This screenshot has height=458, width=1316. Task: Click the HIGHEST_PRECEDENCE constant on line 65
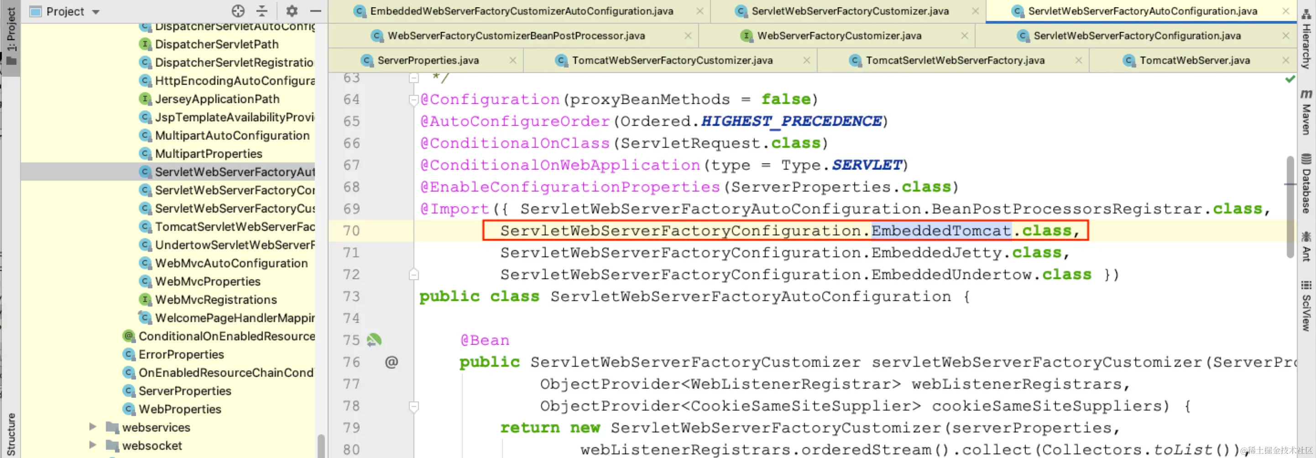pos(791,121)
